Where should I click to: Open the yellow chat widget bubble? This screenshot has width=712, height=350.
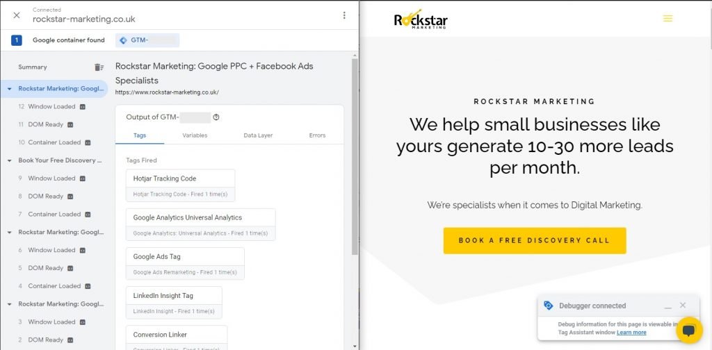[x=689, y=331]
